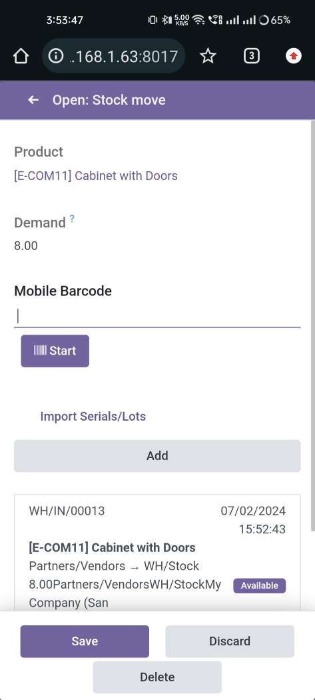Tap the back arrow beside Open: Stock move
The image size is (315, 700).
[x=33, y=100]
